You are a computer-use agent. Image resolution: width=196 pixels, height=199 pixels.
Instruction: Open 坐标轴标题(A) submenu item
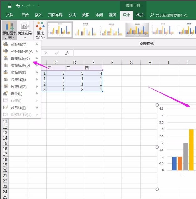[x=21, y=51]
